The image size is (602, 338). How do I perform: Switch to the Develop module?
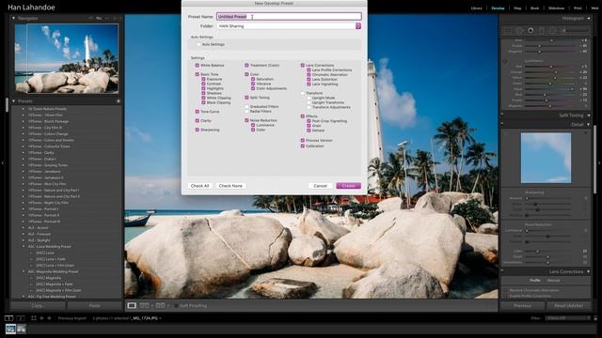(498, 8)
